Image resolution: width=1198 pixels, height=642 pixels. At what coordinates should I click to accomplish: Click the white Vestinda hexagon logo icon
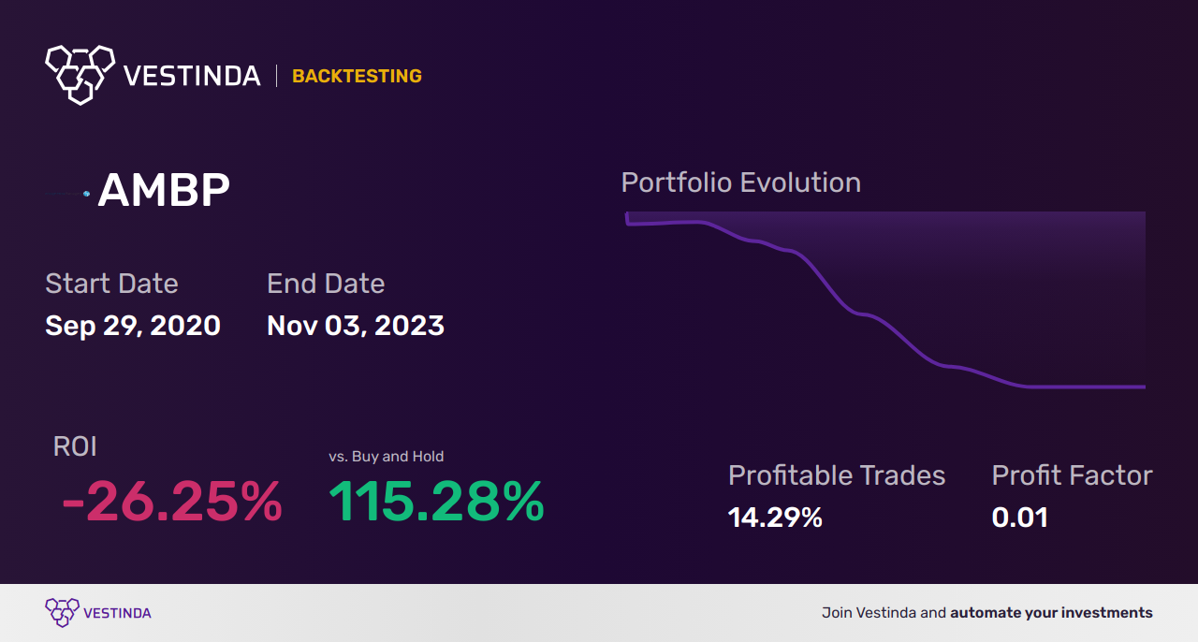80,74
